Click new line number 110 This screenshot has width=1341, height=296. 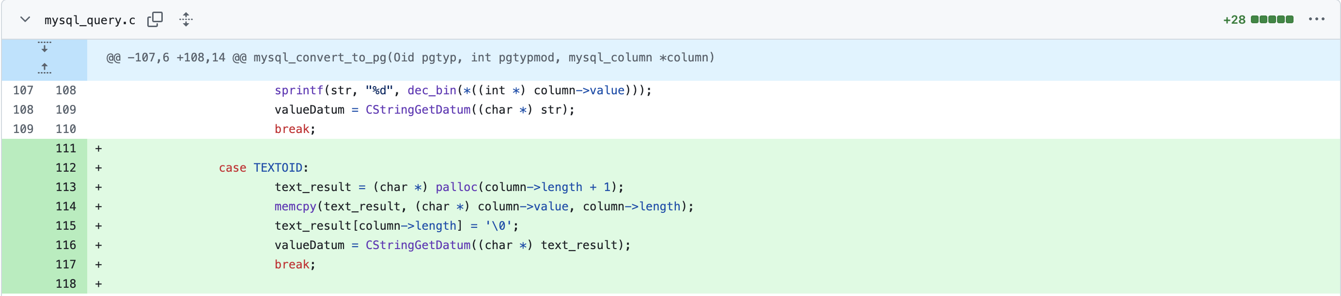pyautogui.click(x=65, y=129)
